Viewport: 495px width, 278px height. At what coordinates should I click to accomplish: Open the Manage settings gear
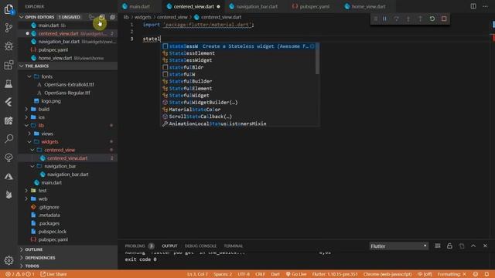pos(9,260)
